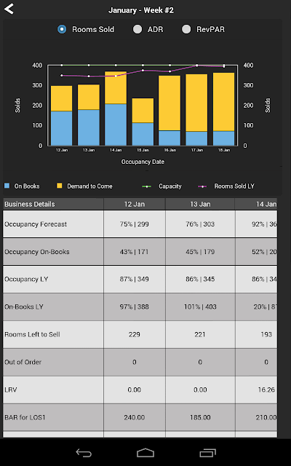Image resolution: width=291 pixels, height=466 pixels.
Task: Click the yellow Demand to Come legend swatch
Action: (x=60, y=186)
